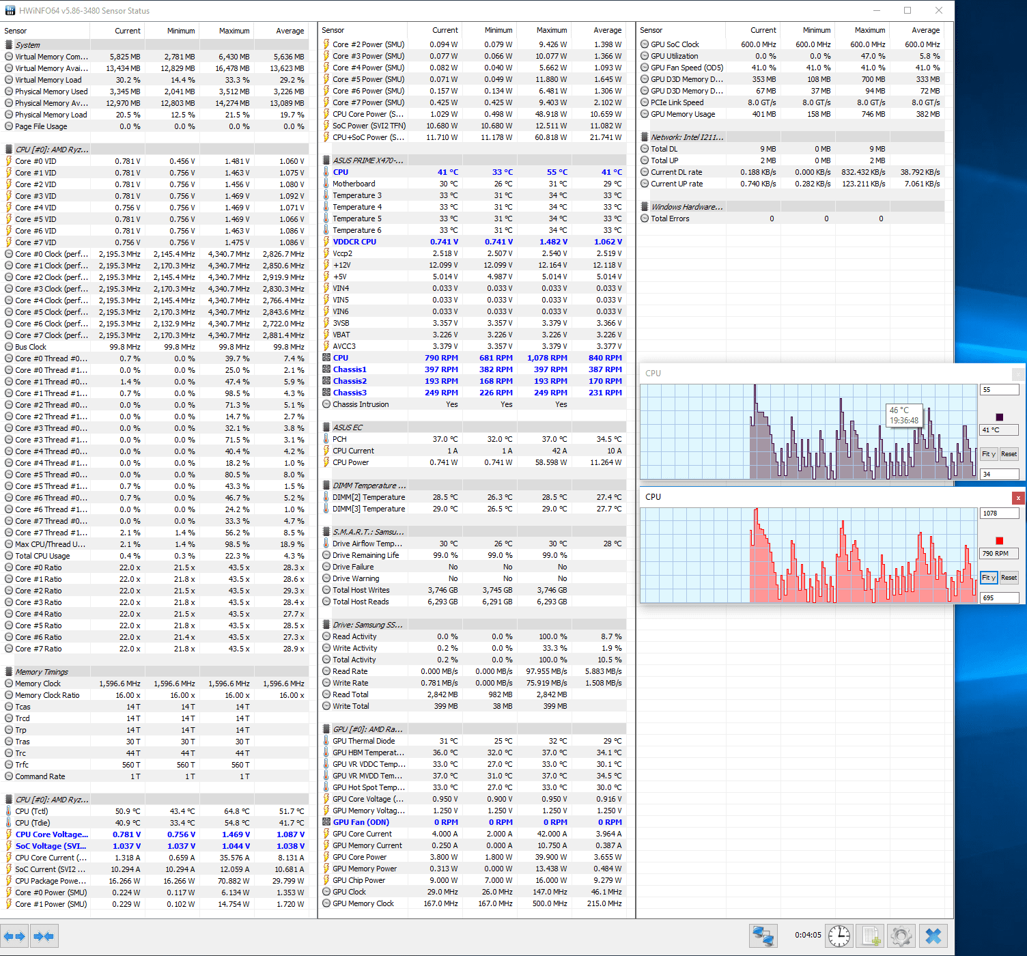The image size is (1027, 956).
Task: Select the Command Rate row
Action: pyautogui.click(x=155, y=776)
